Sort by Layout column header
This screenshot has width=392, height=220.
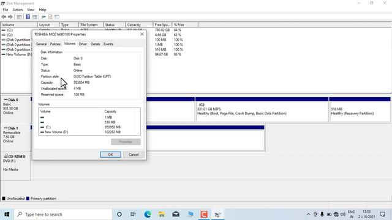[48, 24]
